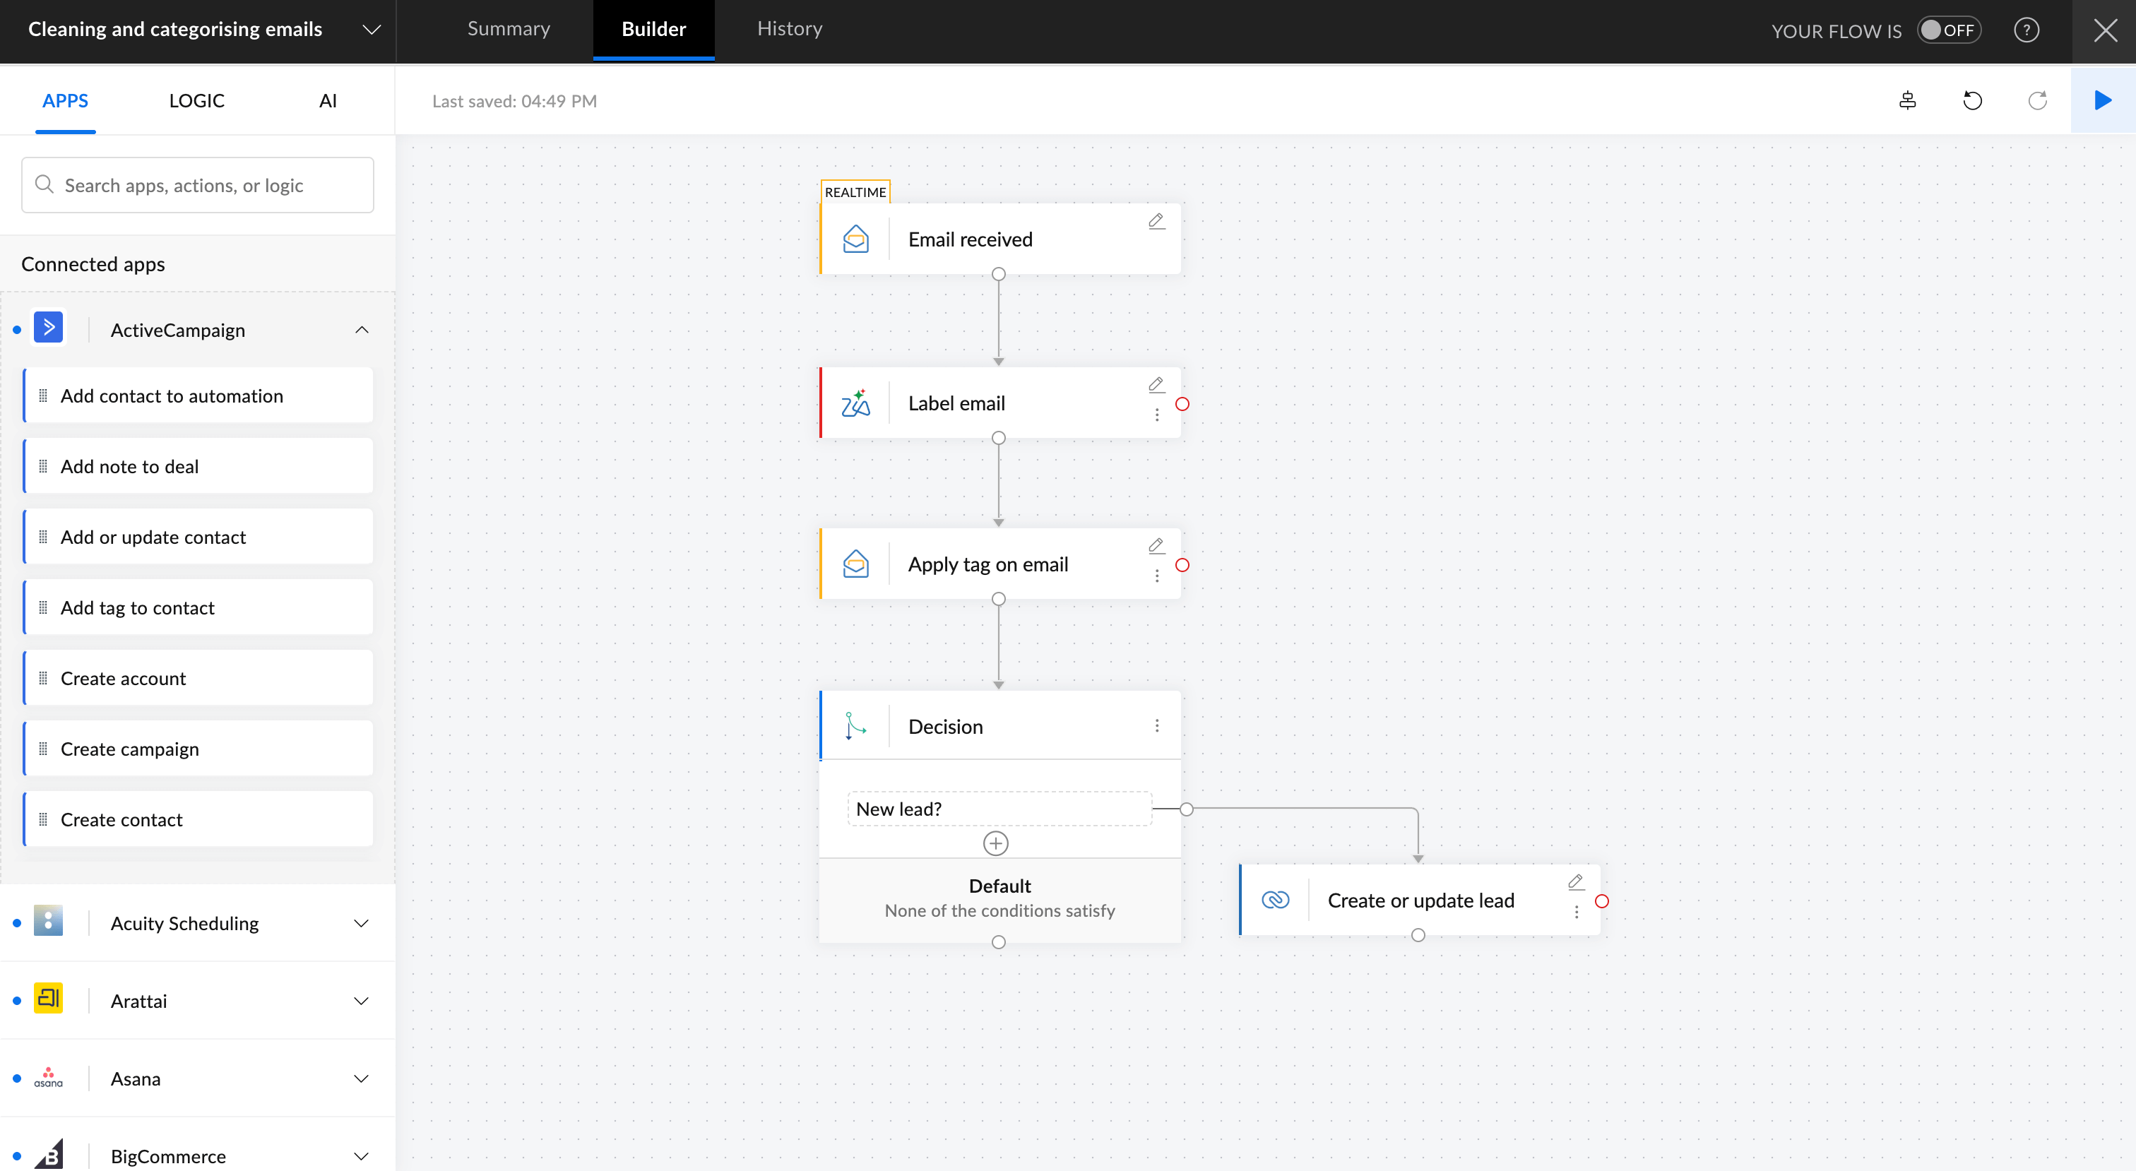This screenshot has height=1171, width=2136.
Task: Click the redo arrow icon
Action: click(x=2037, y=100)
